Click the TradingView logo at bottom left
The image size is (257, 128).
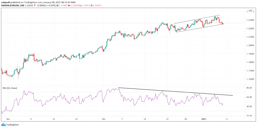click(10, 125)
